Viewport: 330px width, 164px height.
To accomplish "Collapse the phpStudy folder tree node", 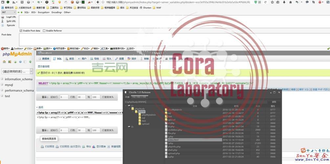I will coord(129,109).
